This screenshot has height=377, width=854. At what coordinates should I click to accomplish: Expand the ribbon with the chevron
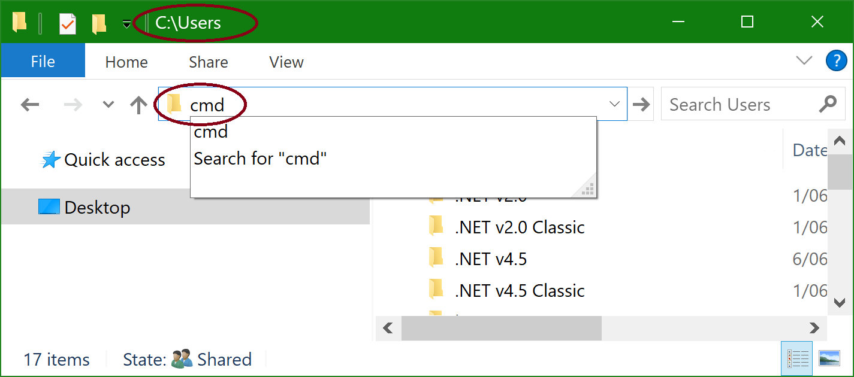pos(804,60)
